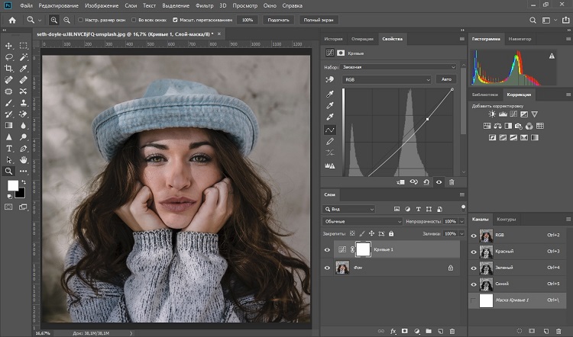
Task: Set black point with curves eyedropper
Action: [329, 94]
